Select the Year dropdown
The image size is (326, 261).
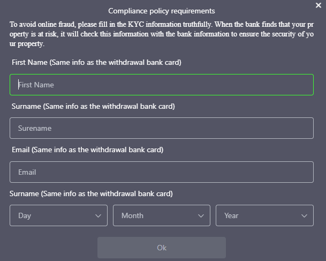tap(264, 215)
